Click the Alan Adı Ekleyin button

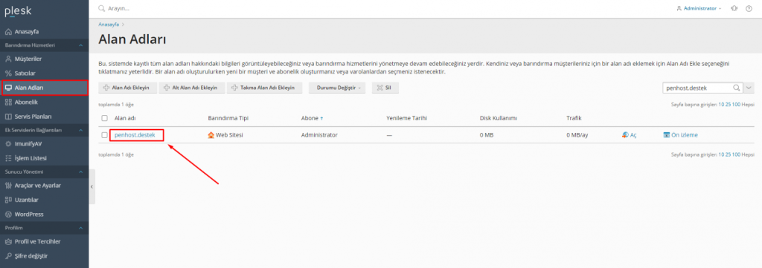click(129, 88)
